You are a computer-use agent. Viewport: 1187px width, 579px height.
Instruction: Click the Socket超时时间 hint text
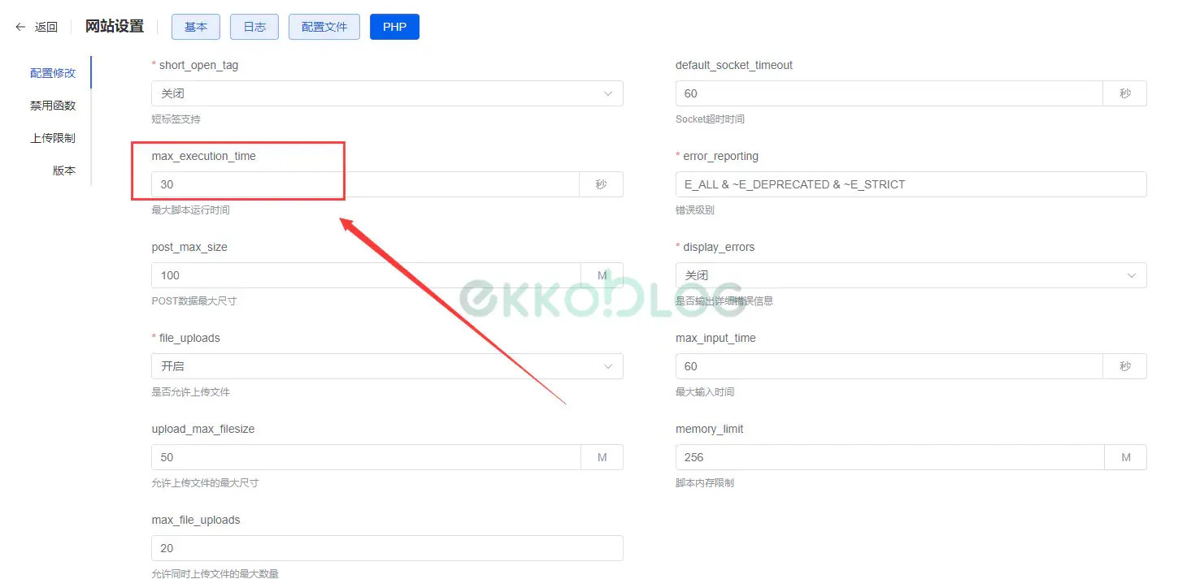(x=710, y=119)
